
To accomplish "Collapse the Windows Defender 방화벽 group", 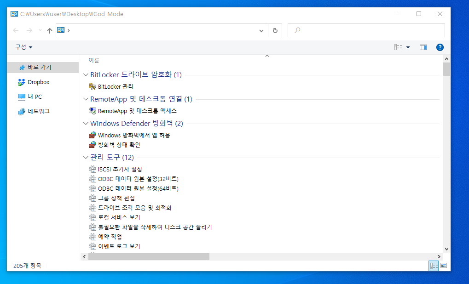I will (x=86, y=123).
